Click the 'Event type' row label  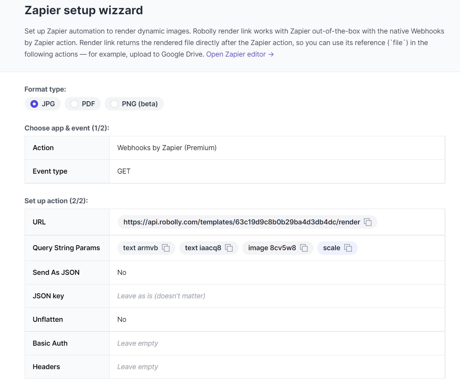50,171
